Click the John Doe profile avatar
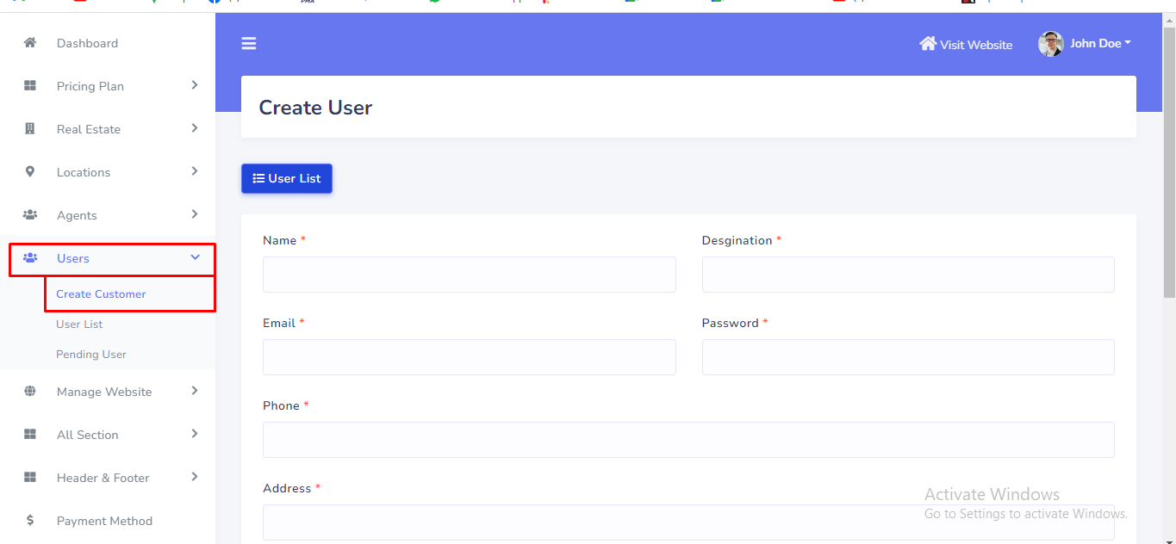This screenshot has height=544, width=1176. [1050, 44]
